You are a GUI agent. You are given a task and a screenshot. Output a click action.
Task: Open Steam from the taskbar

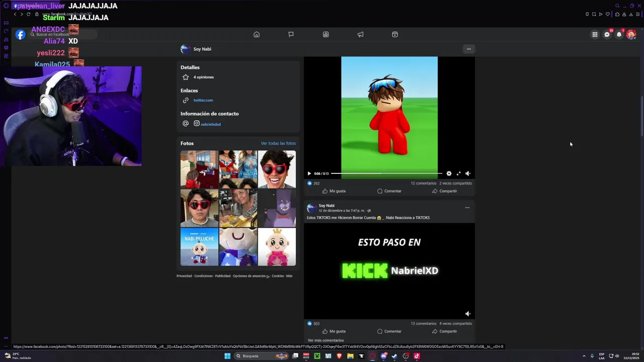point(394,356)
